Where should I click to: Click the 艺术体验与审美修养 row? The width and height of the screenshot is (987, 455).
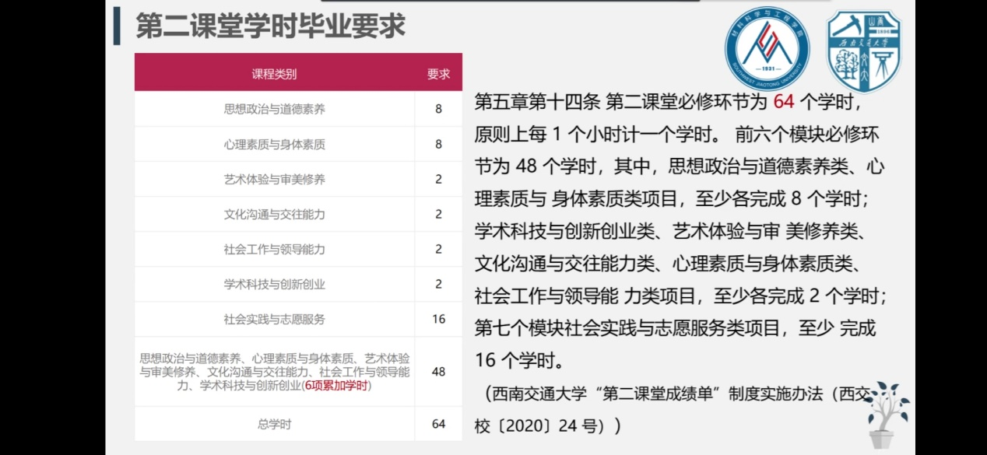pyautogui.click(x=274, y=179)
